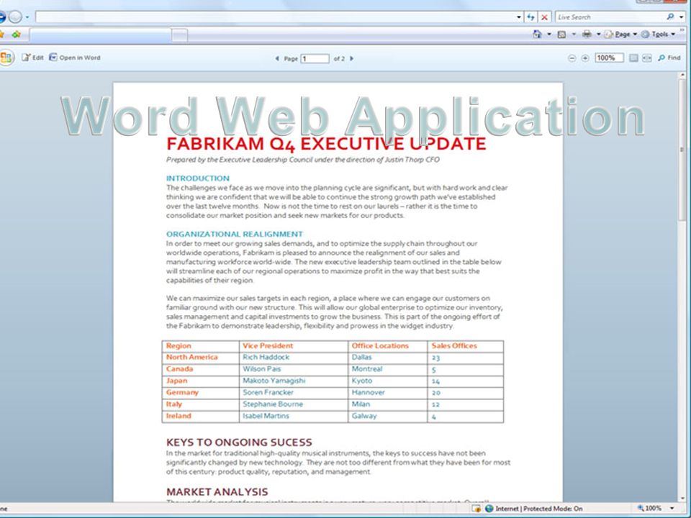Open the address bar history dropdown

coord(519,17)
